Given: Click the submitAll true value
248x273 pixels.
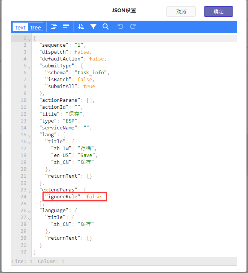Looking at the screenshot, I should click(89, 87).
